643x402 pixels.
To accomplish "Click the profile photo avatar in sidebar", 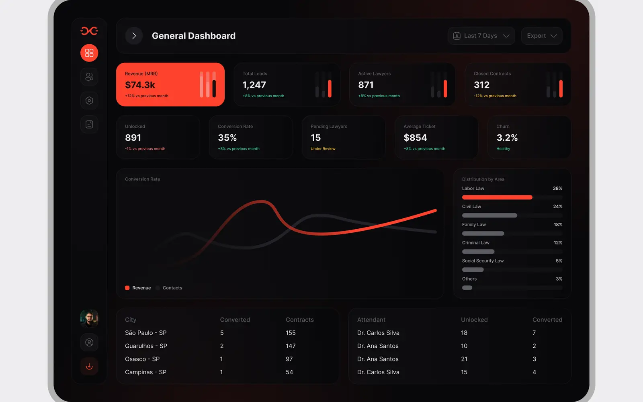I will click(x=89, y=318).
